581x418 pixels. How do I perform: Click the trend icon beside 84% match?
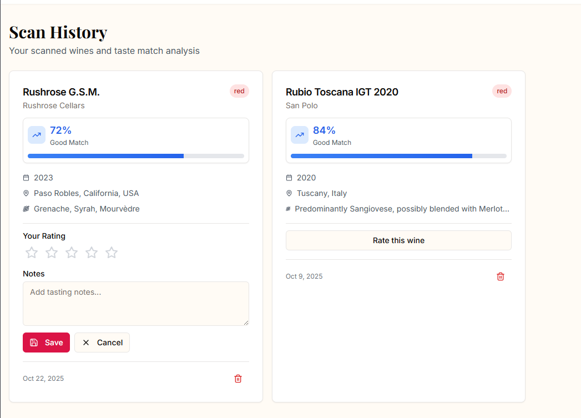pos(300,135)
